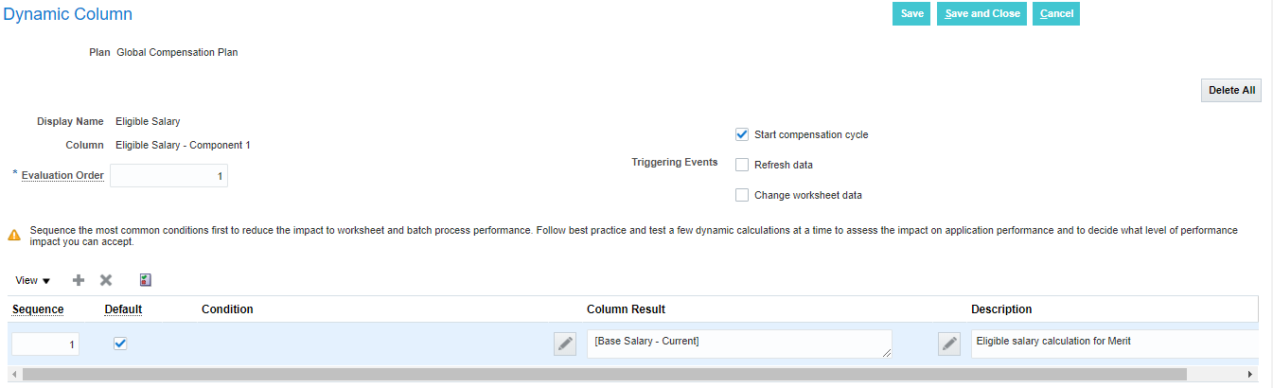Uncheck the Start compensation cycle checkbox

tap(742, 134)
